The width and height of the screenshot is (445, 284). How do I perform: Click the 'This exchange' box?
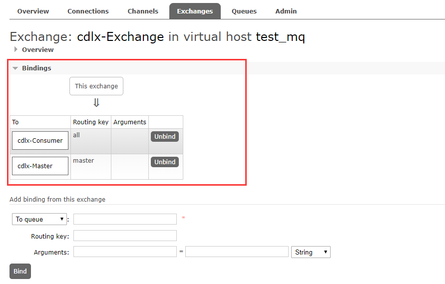[x=96, y=86]
